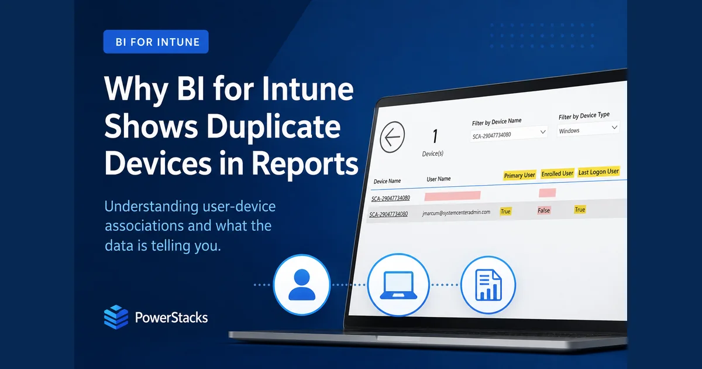702x369 pixels.
Task: Open the second-row SCA-29047734080 device link
Action: 388,215
